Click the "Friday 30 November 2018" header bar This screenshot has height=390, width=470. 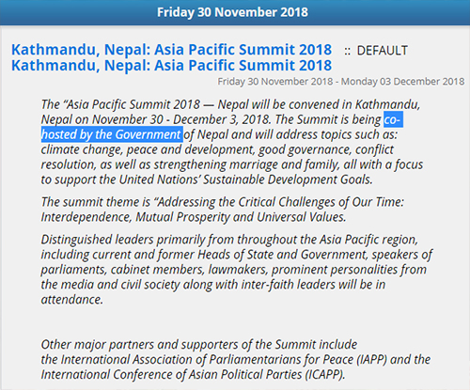point(235,12)
